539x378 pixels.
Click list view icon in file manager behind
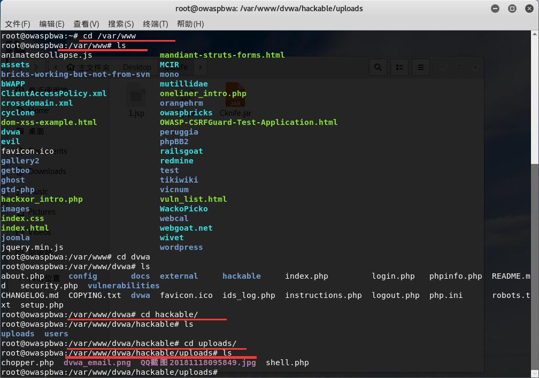click(x=399, y=67)
